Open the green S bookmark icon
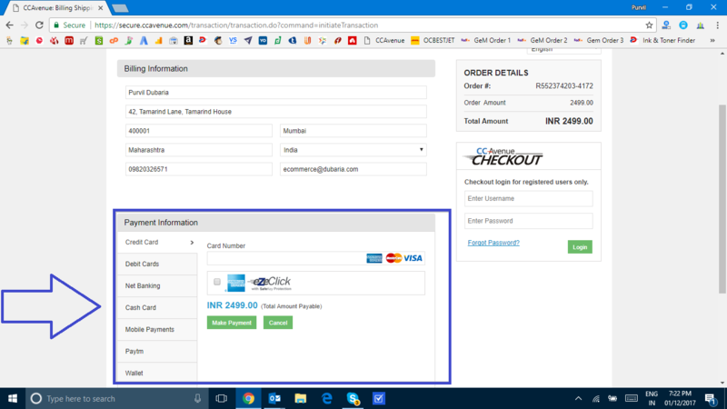727x409 pixels. [x=99, y=41]
